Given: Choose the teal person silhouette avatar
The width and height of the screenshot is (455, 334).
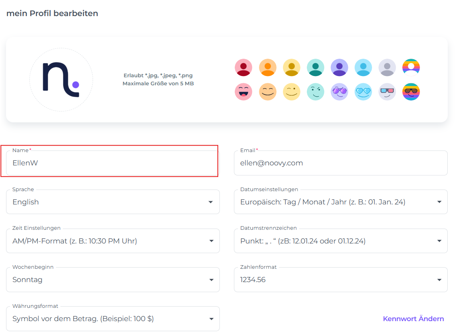Looking at the screenshot, I should (315, 68).
